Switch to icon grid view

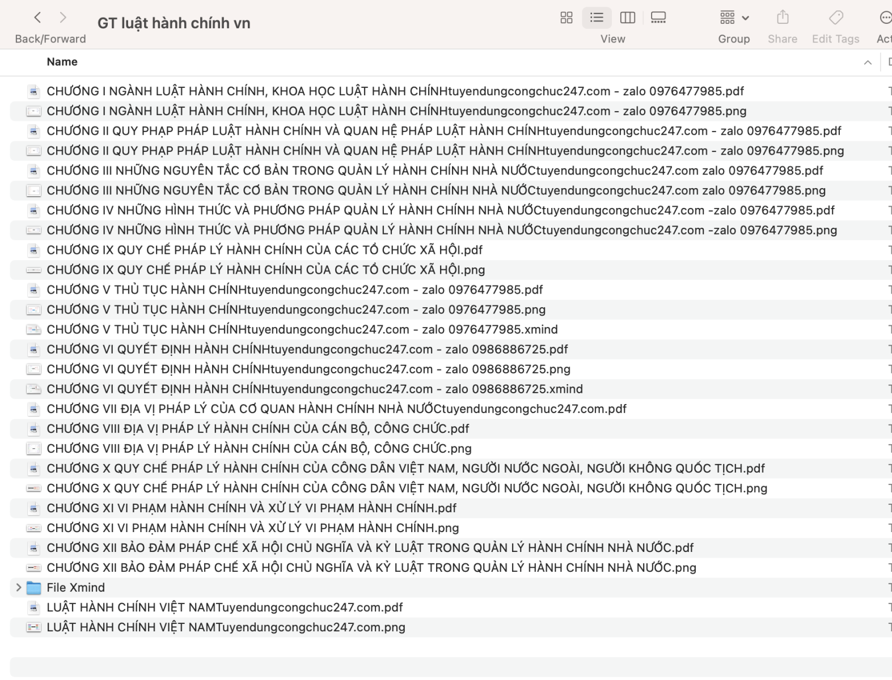click(566, 18)
